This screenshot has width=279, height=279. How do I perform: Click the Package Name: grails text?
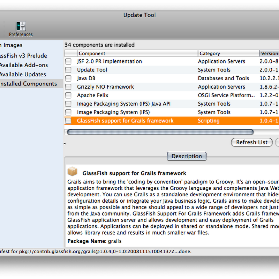tap(95, 241)
